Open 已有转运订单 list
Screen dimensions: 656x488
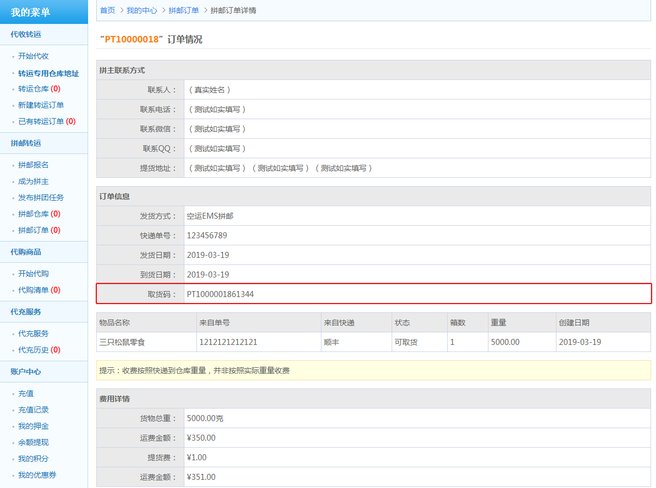[x=46, y=121]
